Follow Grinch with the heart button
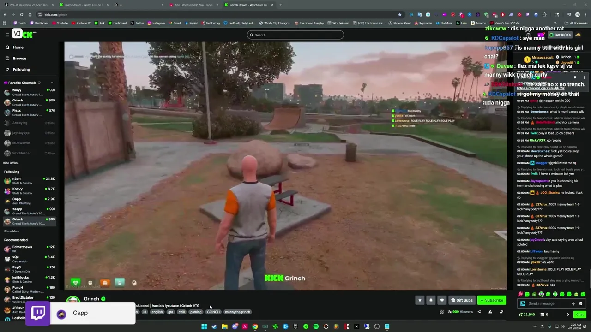Image resolution: width=591 pixels, height=332 pixels. [442, 300]
